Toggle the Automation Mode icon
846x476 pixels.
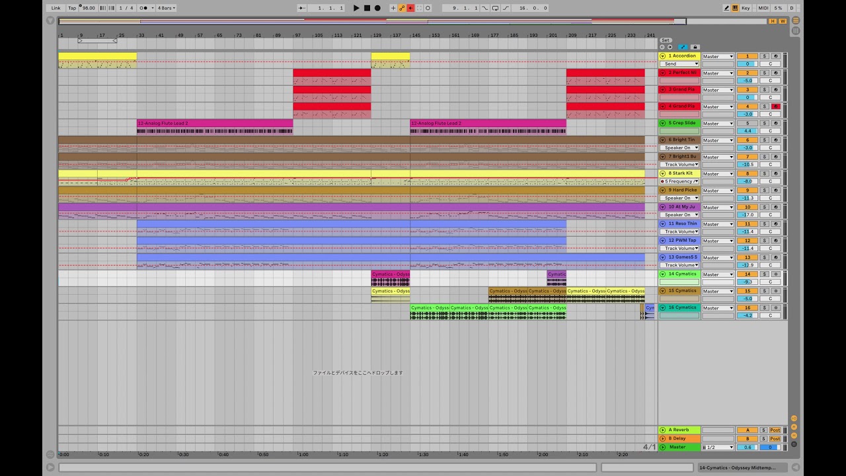[x=683, y=47]
